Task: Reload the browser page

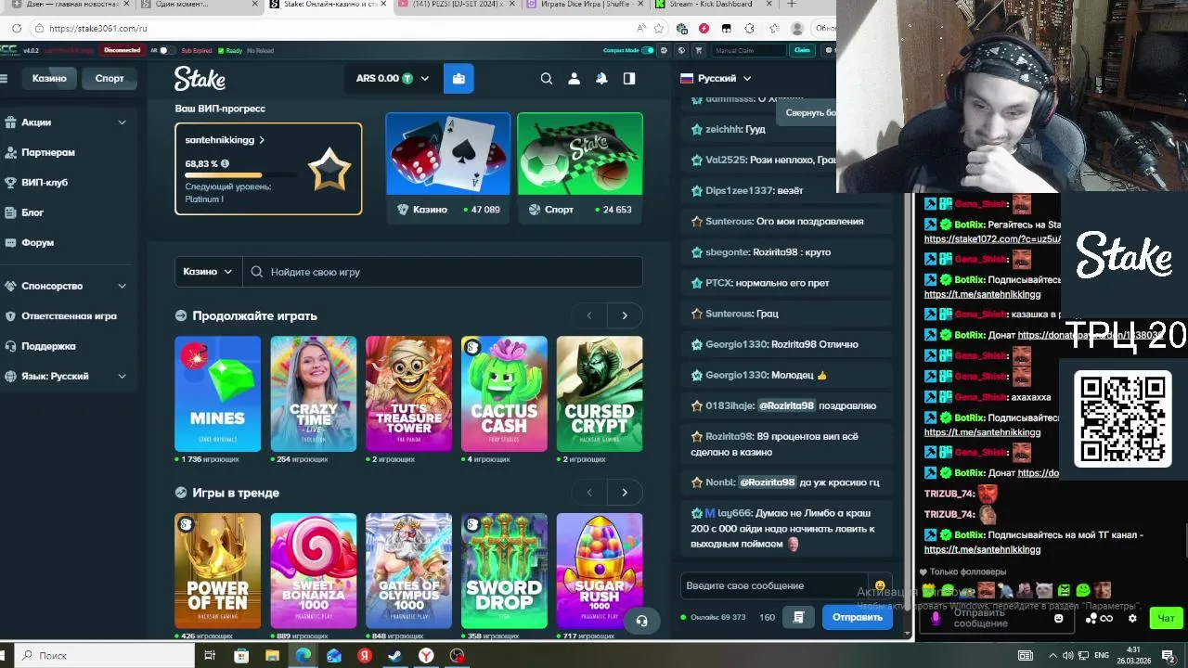Action: [17, 29]
